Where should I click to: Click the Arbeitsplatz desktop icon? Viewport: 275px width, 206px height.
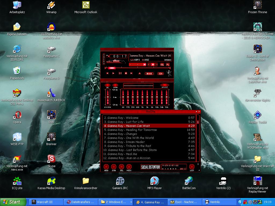(17, 7)
